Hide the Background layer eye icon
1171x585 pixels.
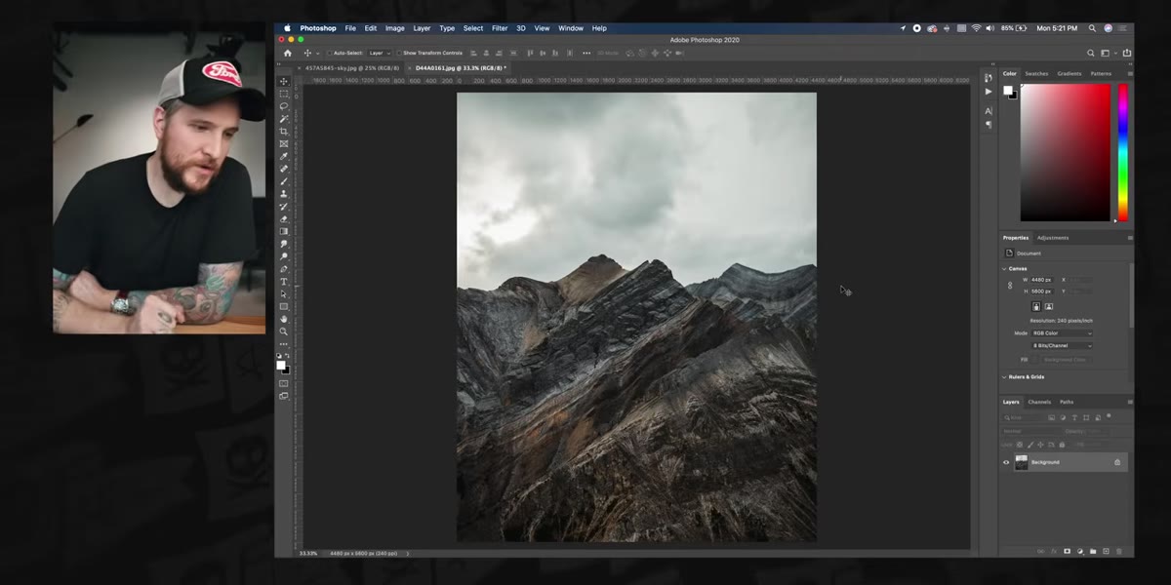tap(1006, 462)
